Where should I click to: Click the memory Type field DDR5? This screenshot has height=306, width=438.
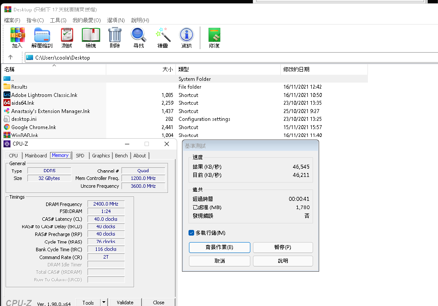tap(50, 170)
